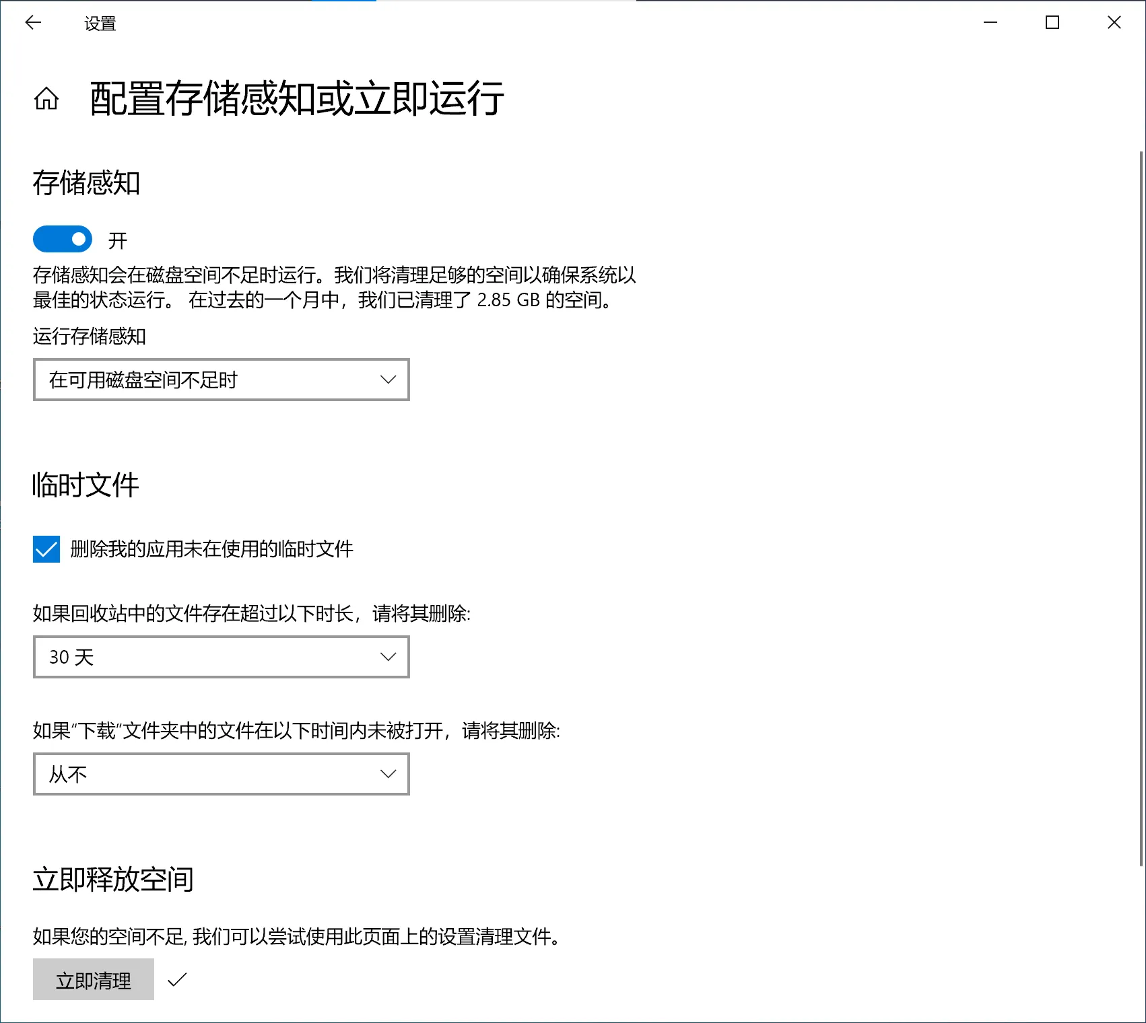Click the 开 label next to toggle
The height and width of the screenshot is (1023, 1146).
click(x=118, y=240)
